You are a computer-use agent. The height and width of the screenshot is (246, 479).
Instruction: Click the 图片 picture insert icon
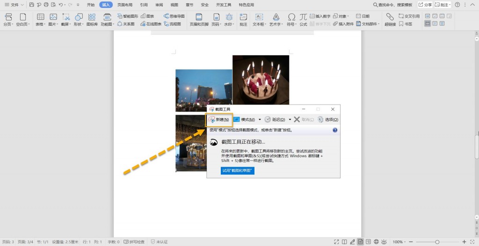click(x=53, y=17)
